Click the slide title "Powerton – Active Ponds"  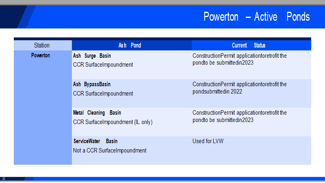[x=256, y=17]
